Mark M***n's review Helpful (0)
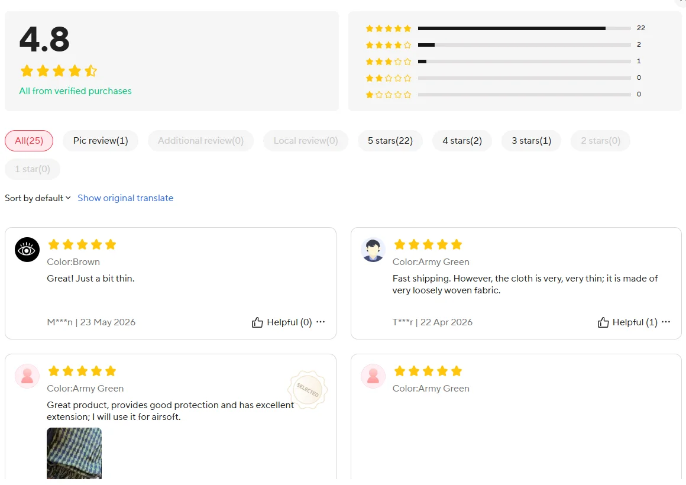The height and width of the screenshot is (485, 686). point(281,322)
